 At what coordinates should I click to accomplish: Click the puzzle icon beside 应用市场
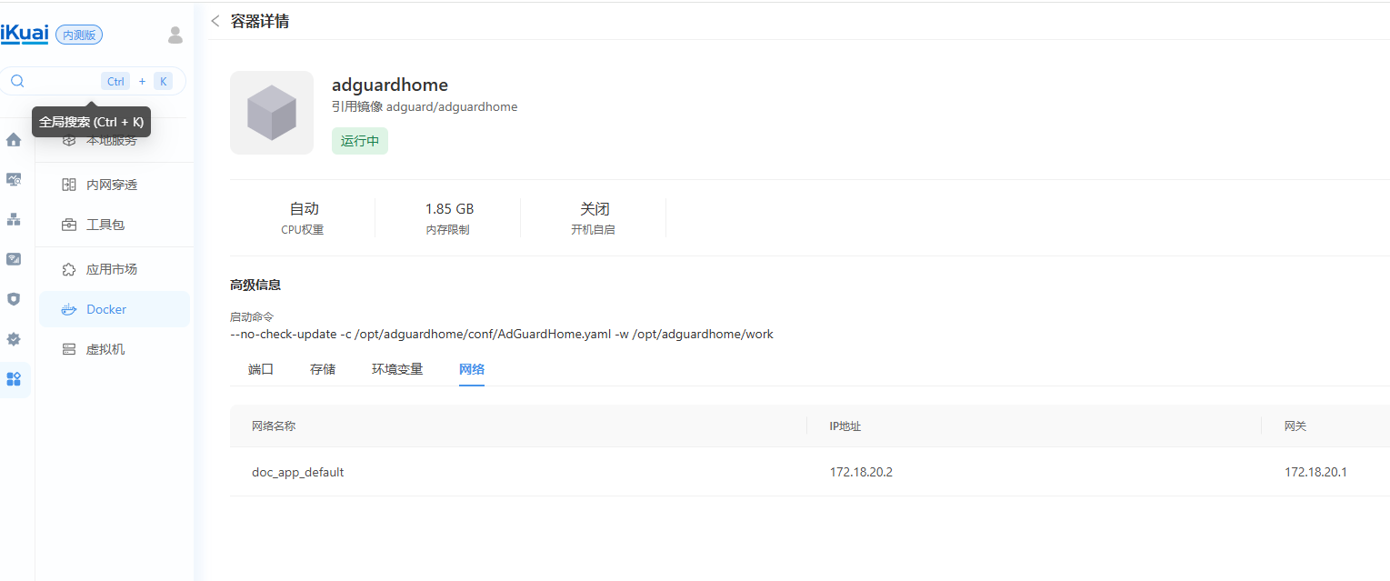click(x=69, y=269)
